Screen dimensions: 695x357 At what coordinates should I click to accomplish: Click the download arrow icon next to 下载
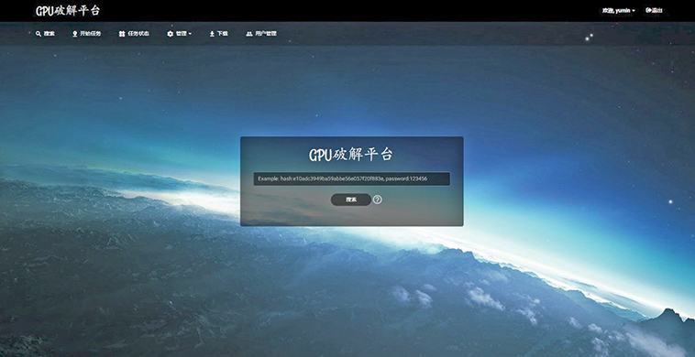coord(212,34)
